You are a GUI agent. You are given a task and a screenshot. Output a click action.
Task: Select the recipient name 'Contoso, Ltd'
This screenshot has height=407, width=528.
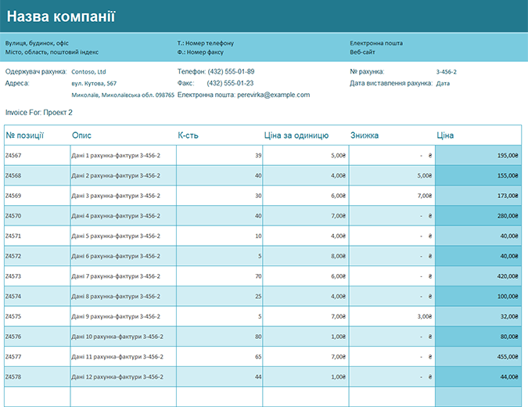pyautogui.click(x=88, y=72)
